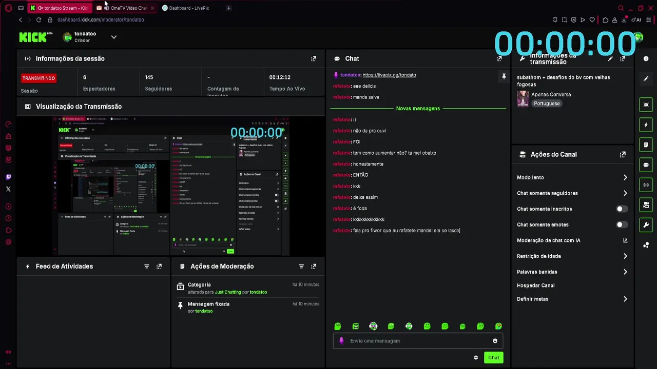657x369 pixels.
Task: Switch to the OmeTV Video Chat tab
Action: [x=126, y=8]
